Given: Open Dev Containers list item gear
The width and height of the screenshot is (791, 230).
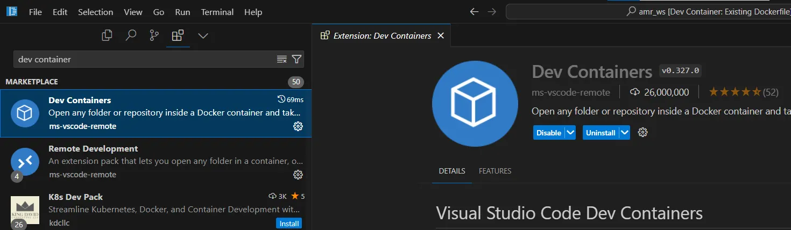Looking at the screenshot, I should 298,126.
